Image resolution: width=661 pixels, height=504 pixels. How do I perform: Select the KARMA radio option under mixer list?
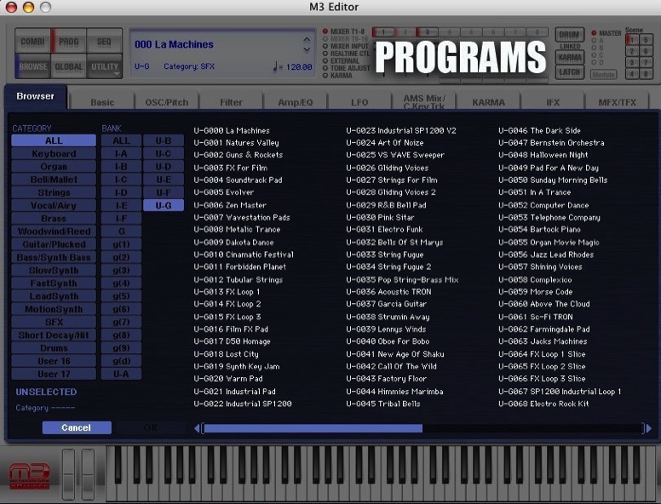coord(325,76)
